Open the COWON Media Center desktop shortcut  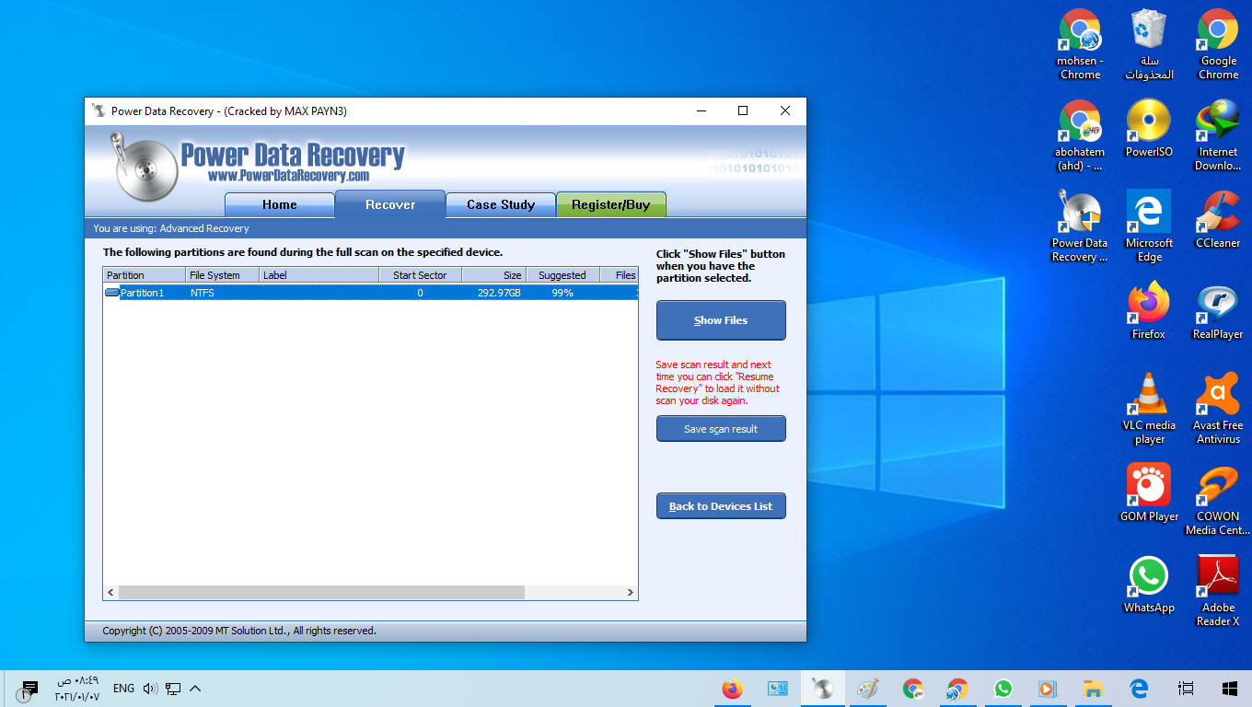click(1218, 500)
